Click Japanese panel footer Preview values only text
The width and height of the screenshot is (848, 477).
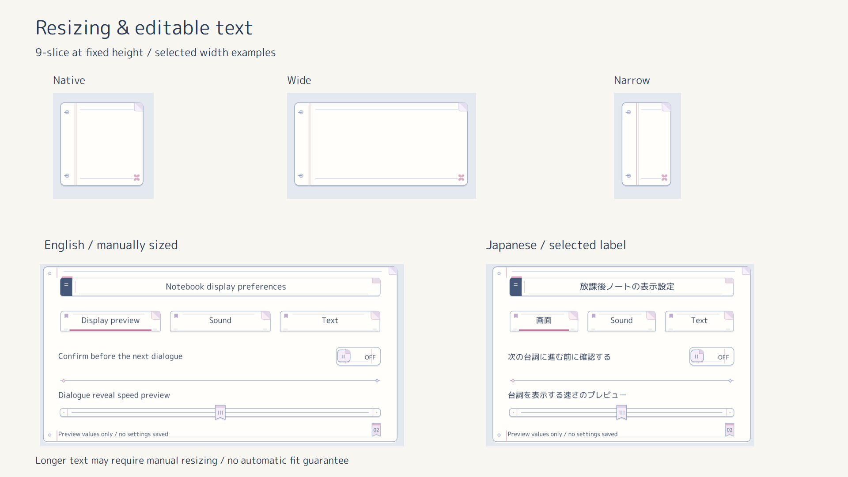click(563, 434)
